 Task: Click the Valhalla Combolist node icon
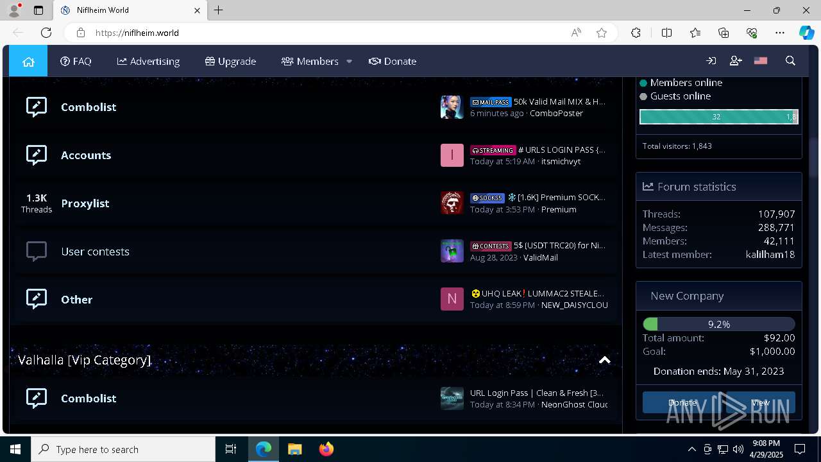coord(37,398)
